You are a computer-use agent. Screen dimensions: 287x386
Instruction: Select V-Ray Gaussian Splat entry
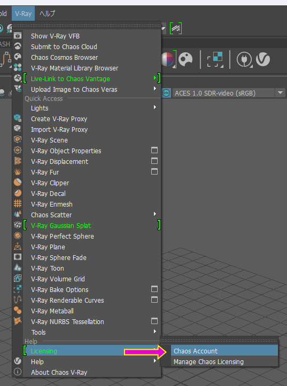pos(92,225)
